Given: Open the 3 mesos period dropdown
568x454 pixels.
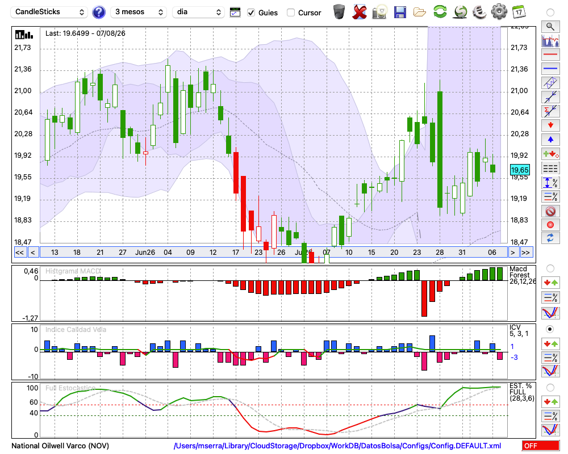Looking at the screenshot, I should coord(139,12).
